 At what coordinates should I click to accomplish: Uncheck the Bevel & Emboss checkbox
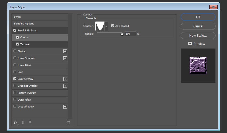(x=15, y=30)
